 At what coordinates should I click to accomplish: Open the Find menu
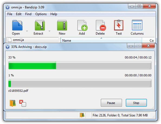(x=28, y=14)
